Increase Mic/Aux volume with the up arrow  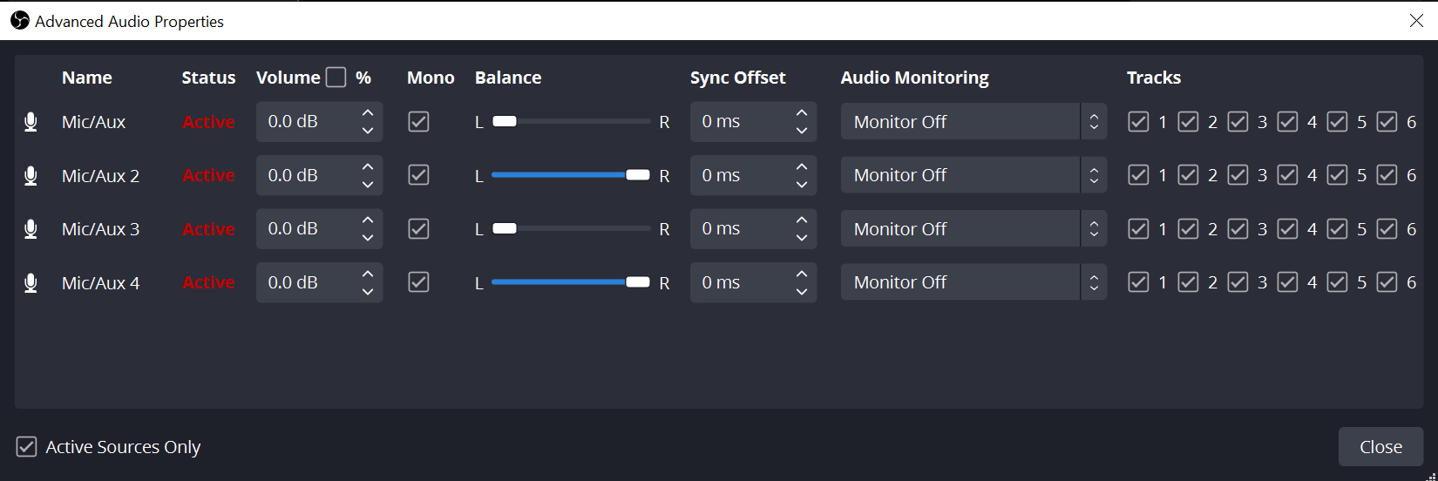click(368, 113)
